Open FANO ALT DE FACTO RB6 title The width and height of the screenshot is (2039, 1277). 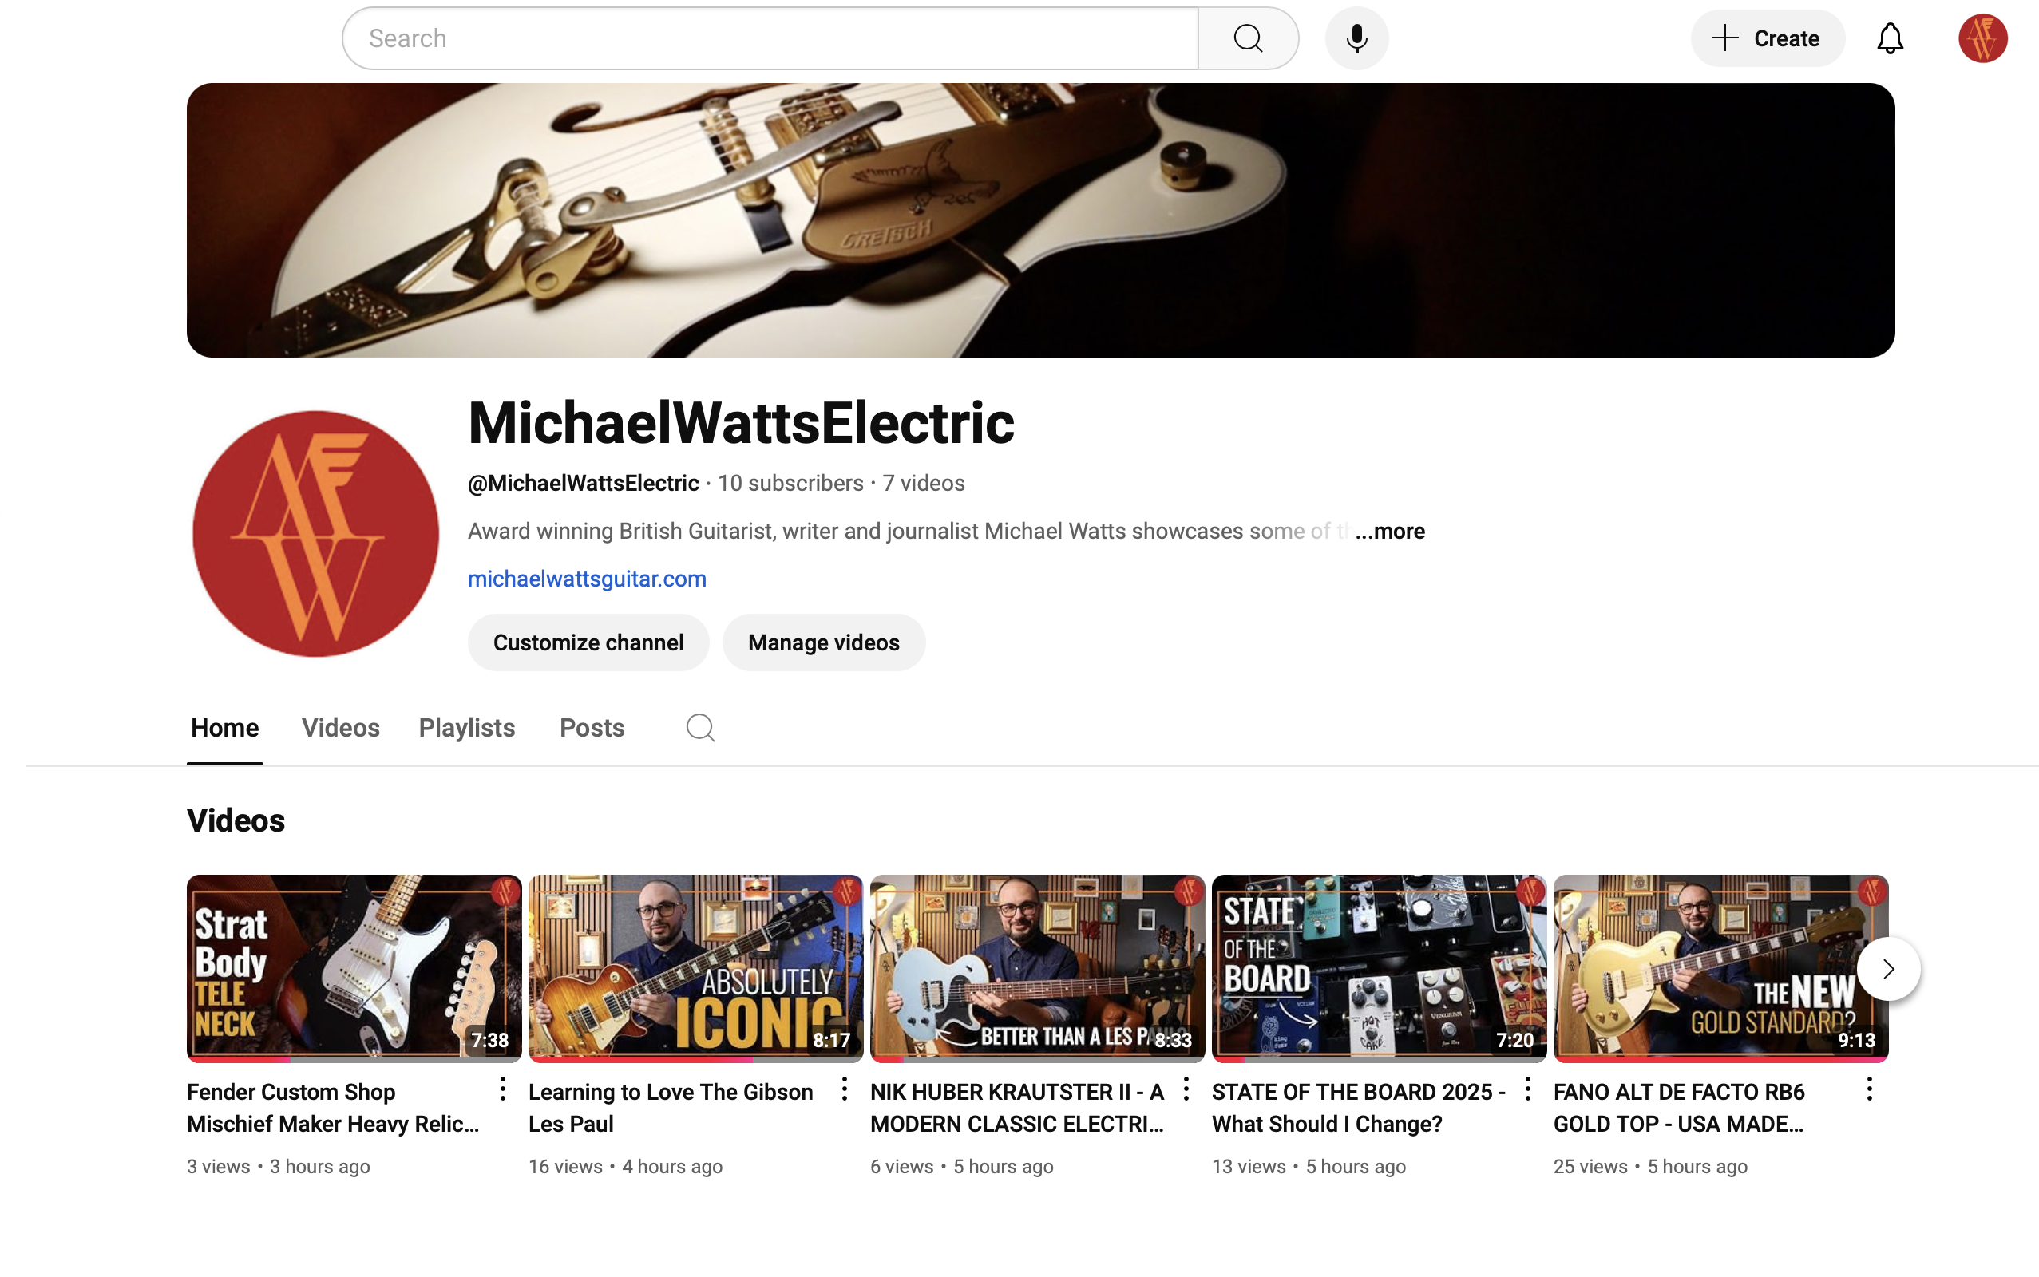[x=1679, y=1108]
